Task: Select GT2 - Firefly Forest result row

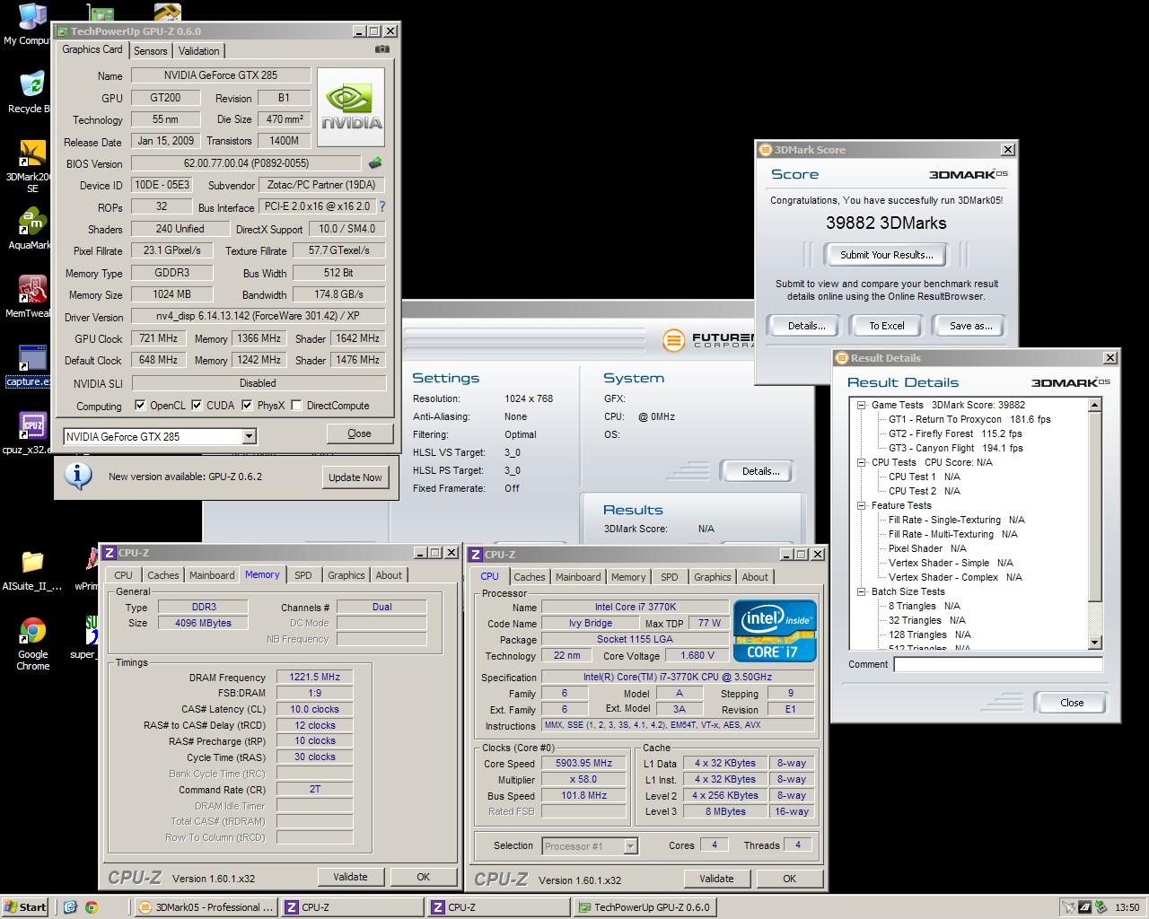Action: (x=955, y=433)
